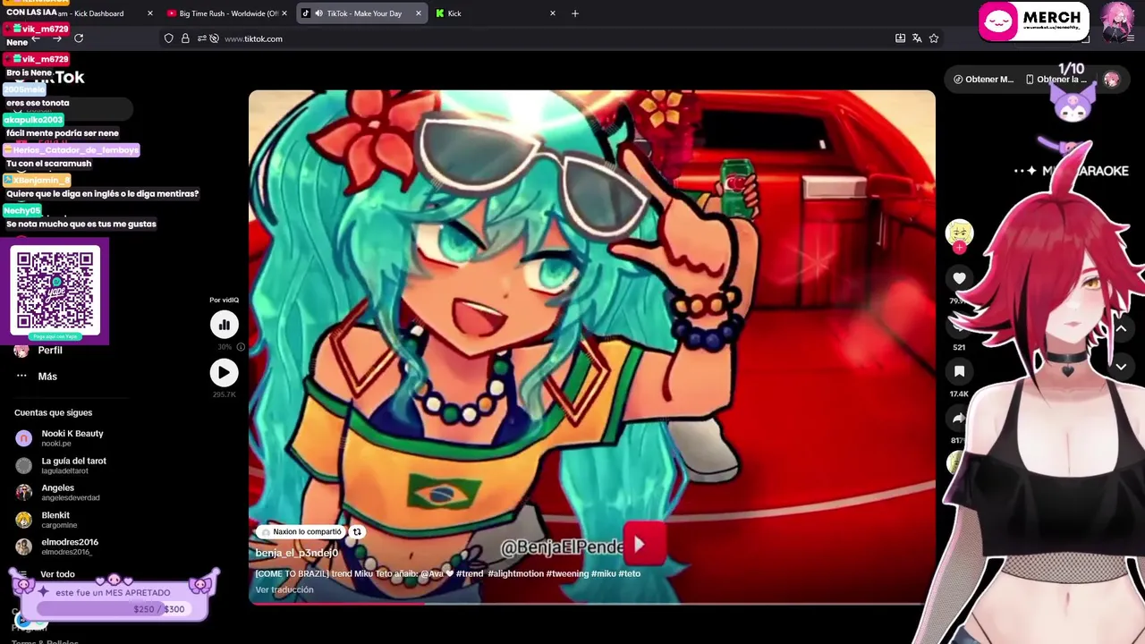
Task: Click the #miku hashtag
Action: coord(604,573)
